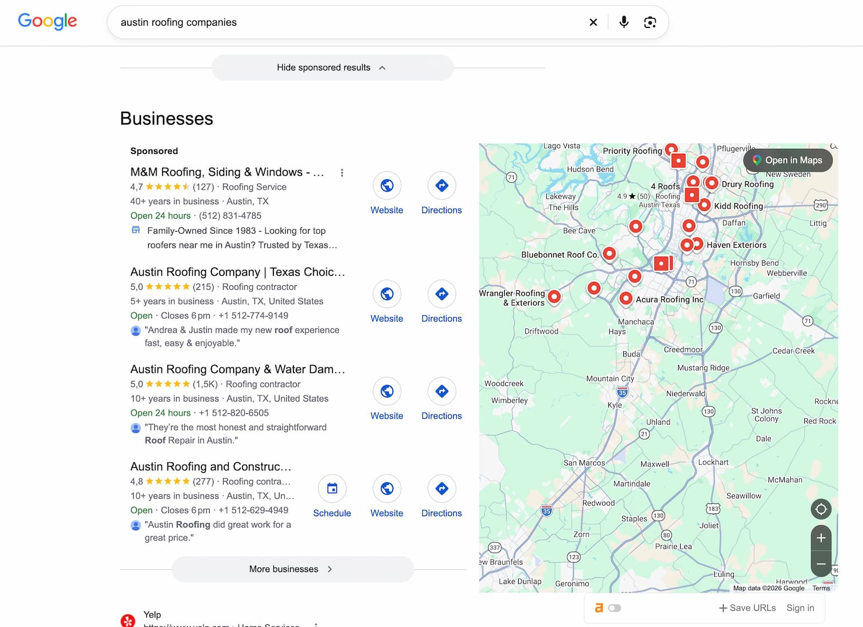Center map on my current location

(821, 509)
